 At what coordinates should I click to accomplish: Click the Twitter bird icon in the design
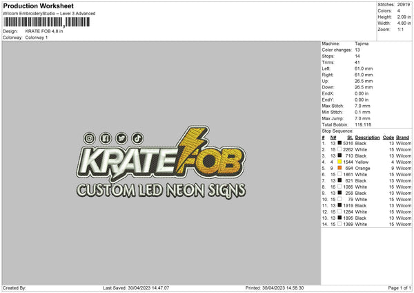pyautogui.click(x=121, y=138)
